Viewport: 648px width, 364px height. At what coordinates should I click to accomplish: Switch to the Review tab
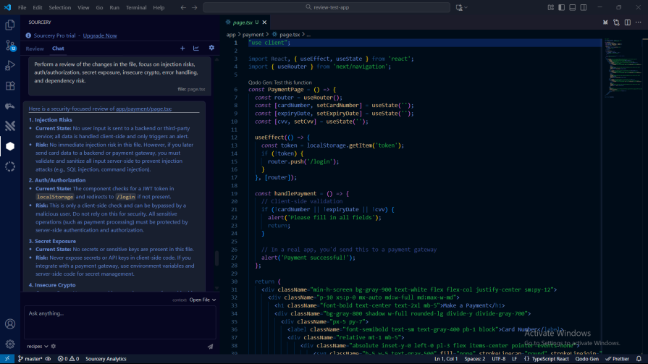coord(35,48)
